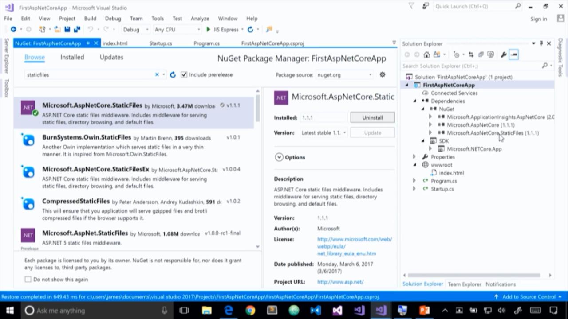
Task: Expand the Properties tree node
Action: tap(414, 157)
